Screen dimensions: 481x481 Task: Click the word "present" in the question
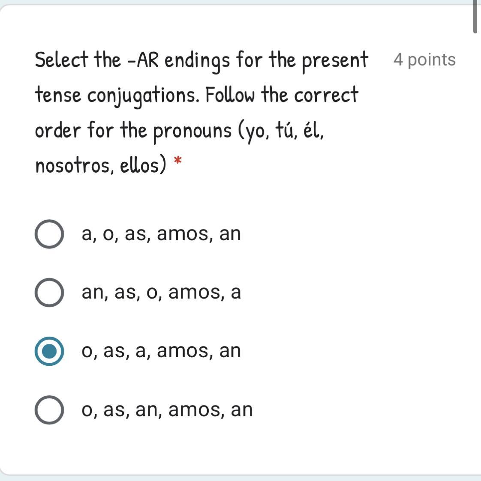[x=335, y=61]
